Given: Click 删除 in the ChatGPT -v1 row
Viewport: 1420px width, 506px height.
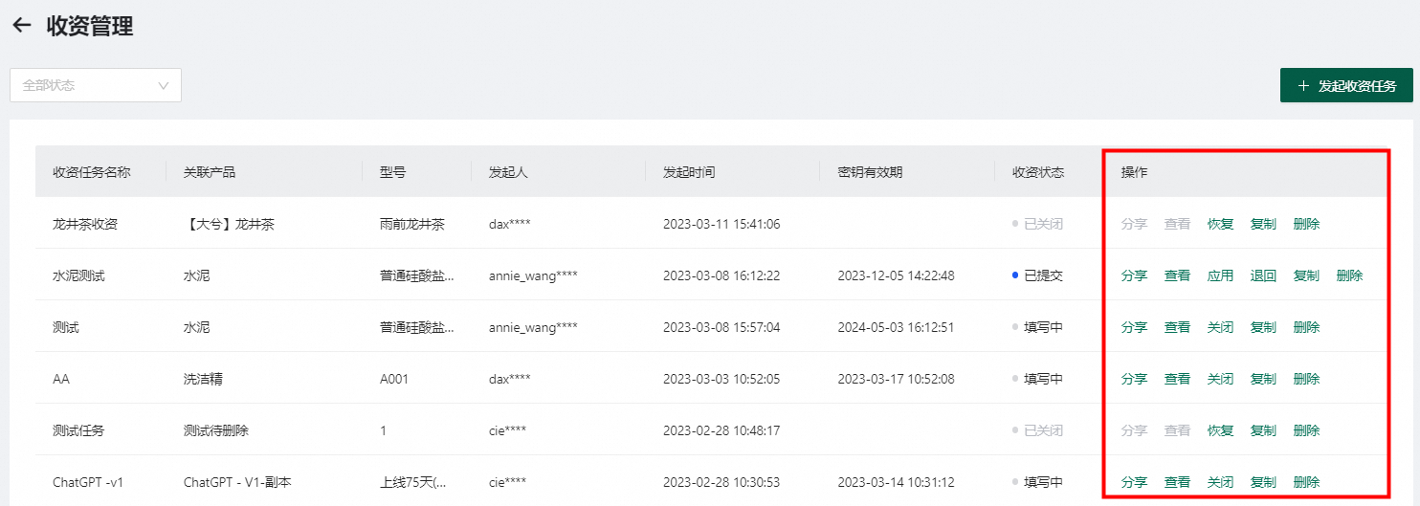Looking at the screenshot, I should [x=1306, y=482].
